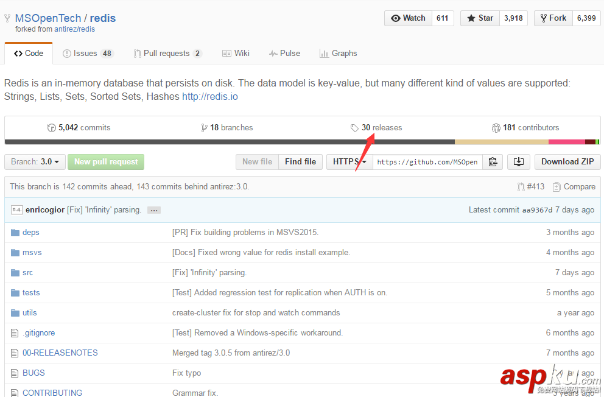Open the Fix typo commit message
The height and width of the screenshot is (397, 604).
click(186, 373)
